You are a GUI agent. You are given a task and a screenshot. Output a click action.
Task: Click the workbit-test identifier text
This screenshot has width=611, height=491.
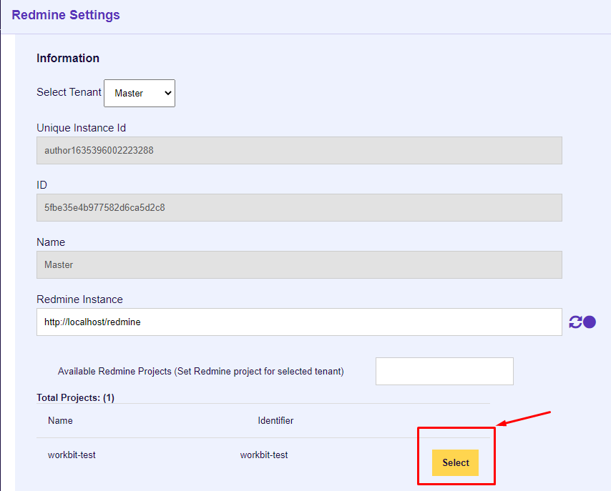[263, 455]
